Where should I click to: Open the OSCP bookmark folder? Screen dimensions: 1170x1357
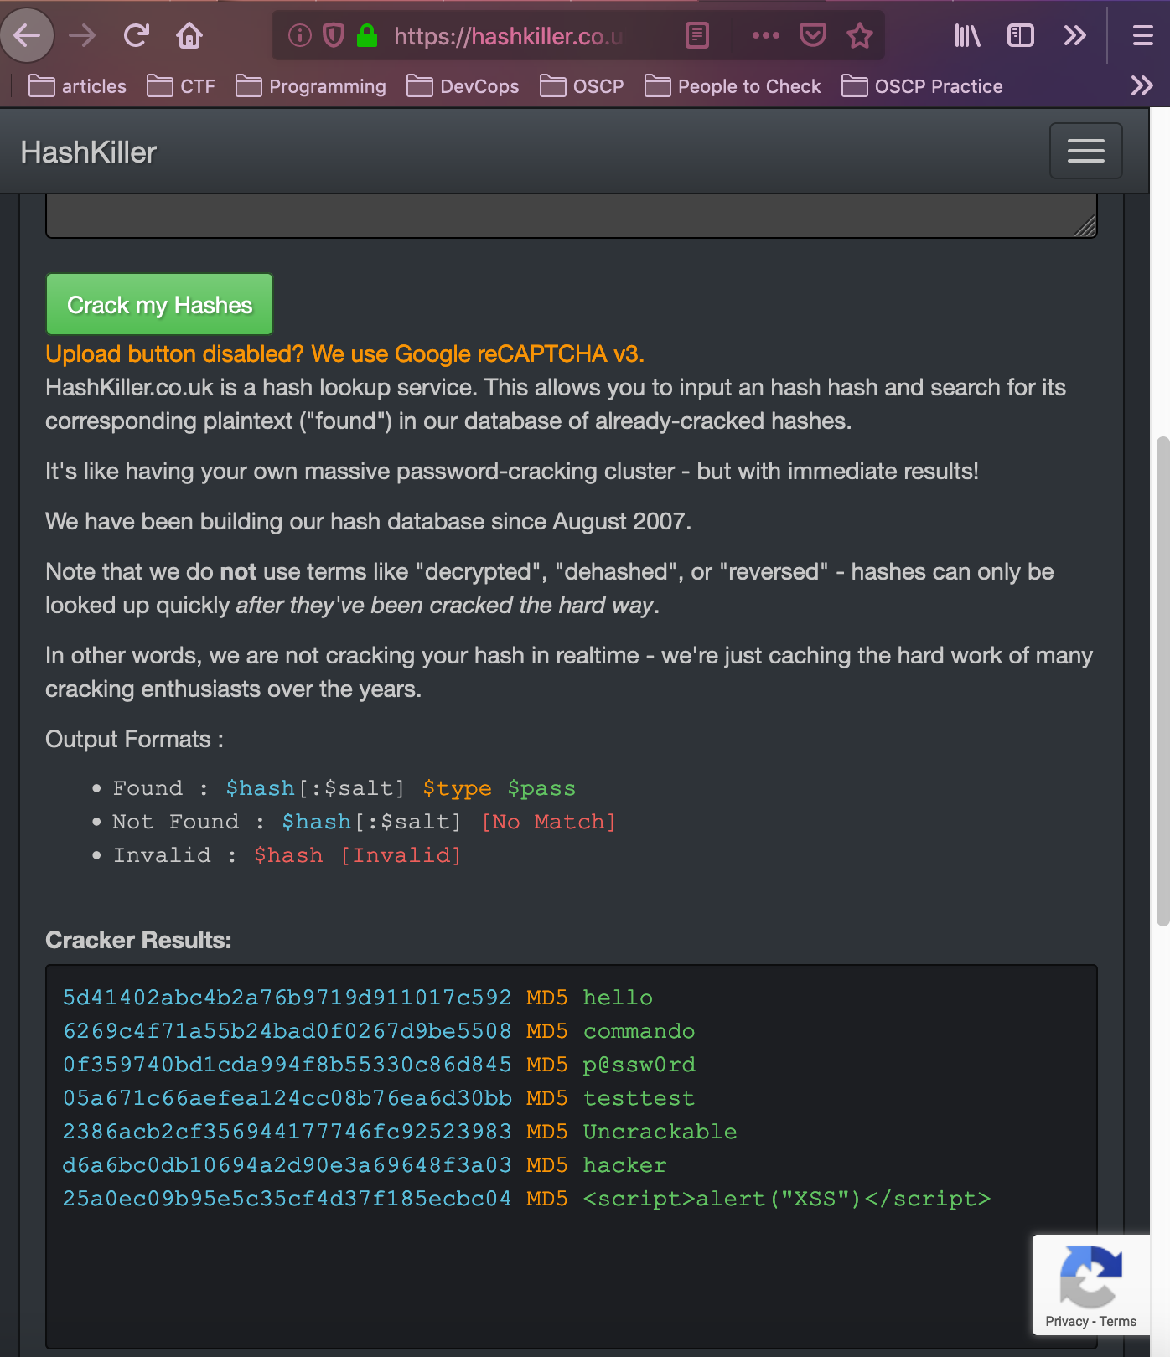coord(582,86)
